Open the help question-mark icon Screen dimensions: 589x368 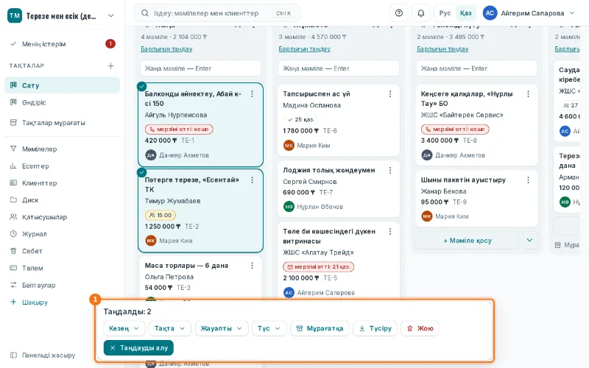(399, 13)
